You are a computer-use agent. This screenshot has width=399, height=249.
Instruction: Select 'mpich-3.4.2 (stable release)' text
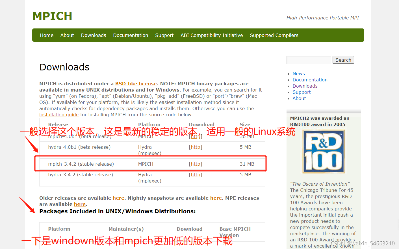pos(81,164)
